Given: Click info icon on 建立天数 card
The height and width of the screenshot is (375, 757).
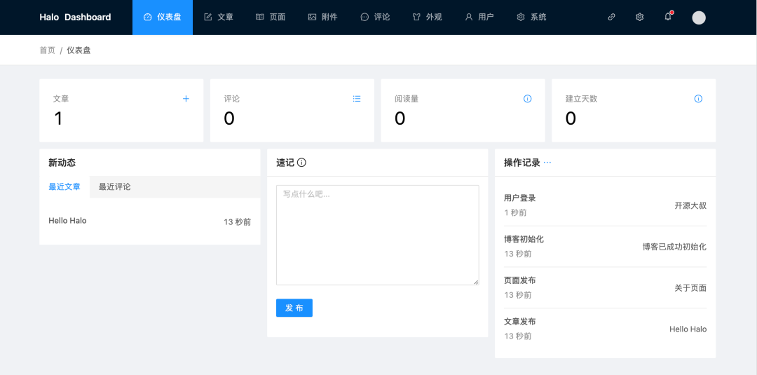Looking at the screenshot, I should click(x=698, y=99).
